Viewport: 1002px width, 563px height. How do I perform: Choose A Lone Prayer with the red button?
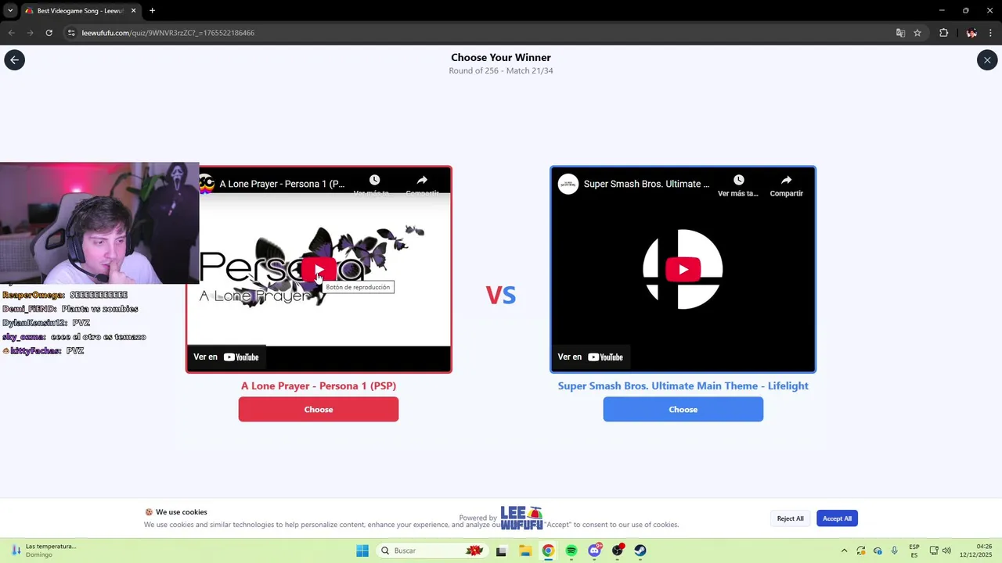[x=319, y=409]
